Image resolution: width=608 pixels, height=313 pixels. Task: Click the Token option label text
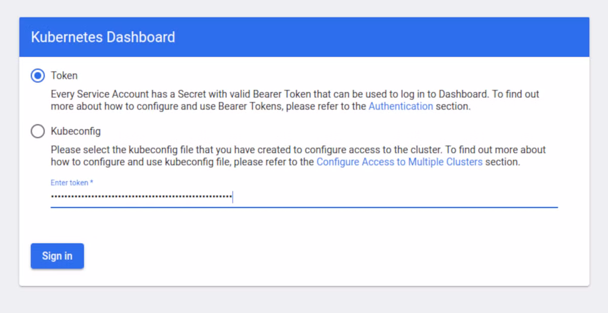(64, 76)
